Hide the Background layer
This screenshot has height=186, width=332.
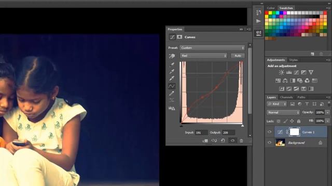coord(270,143)
